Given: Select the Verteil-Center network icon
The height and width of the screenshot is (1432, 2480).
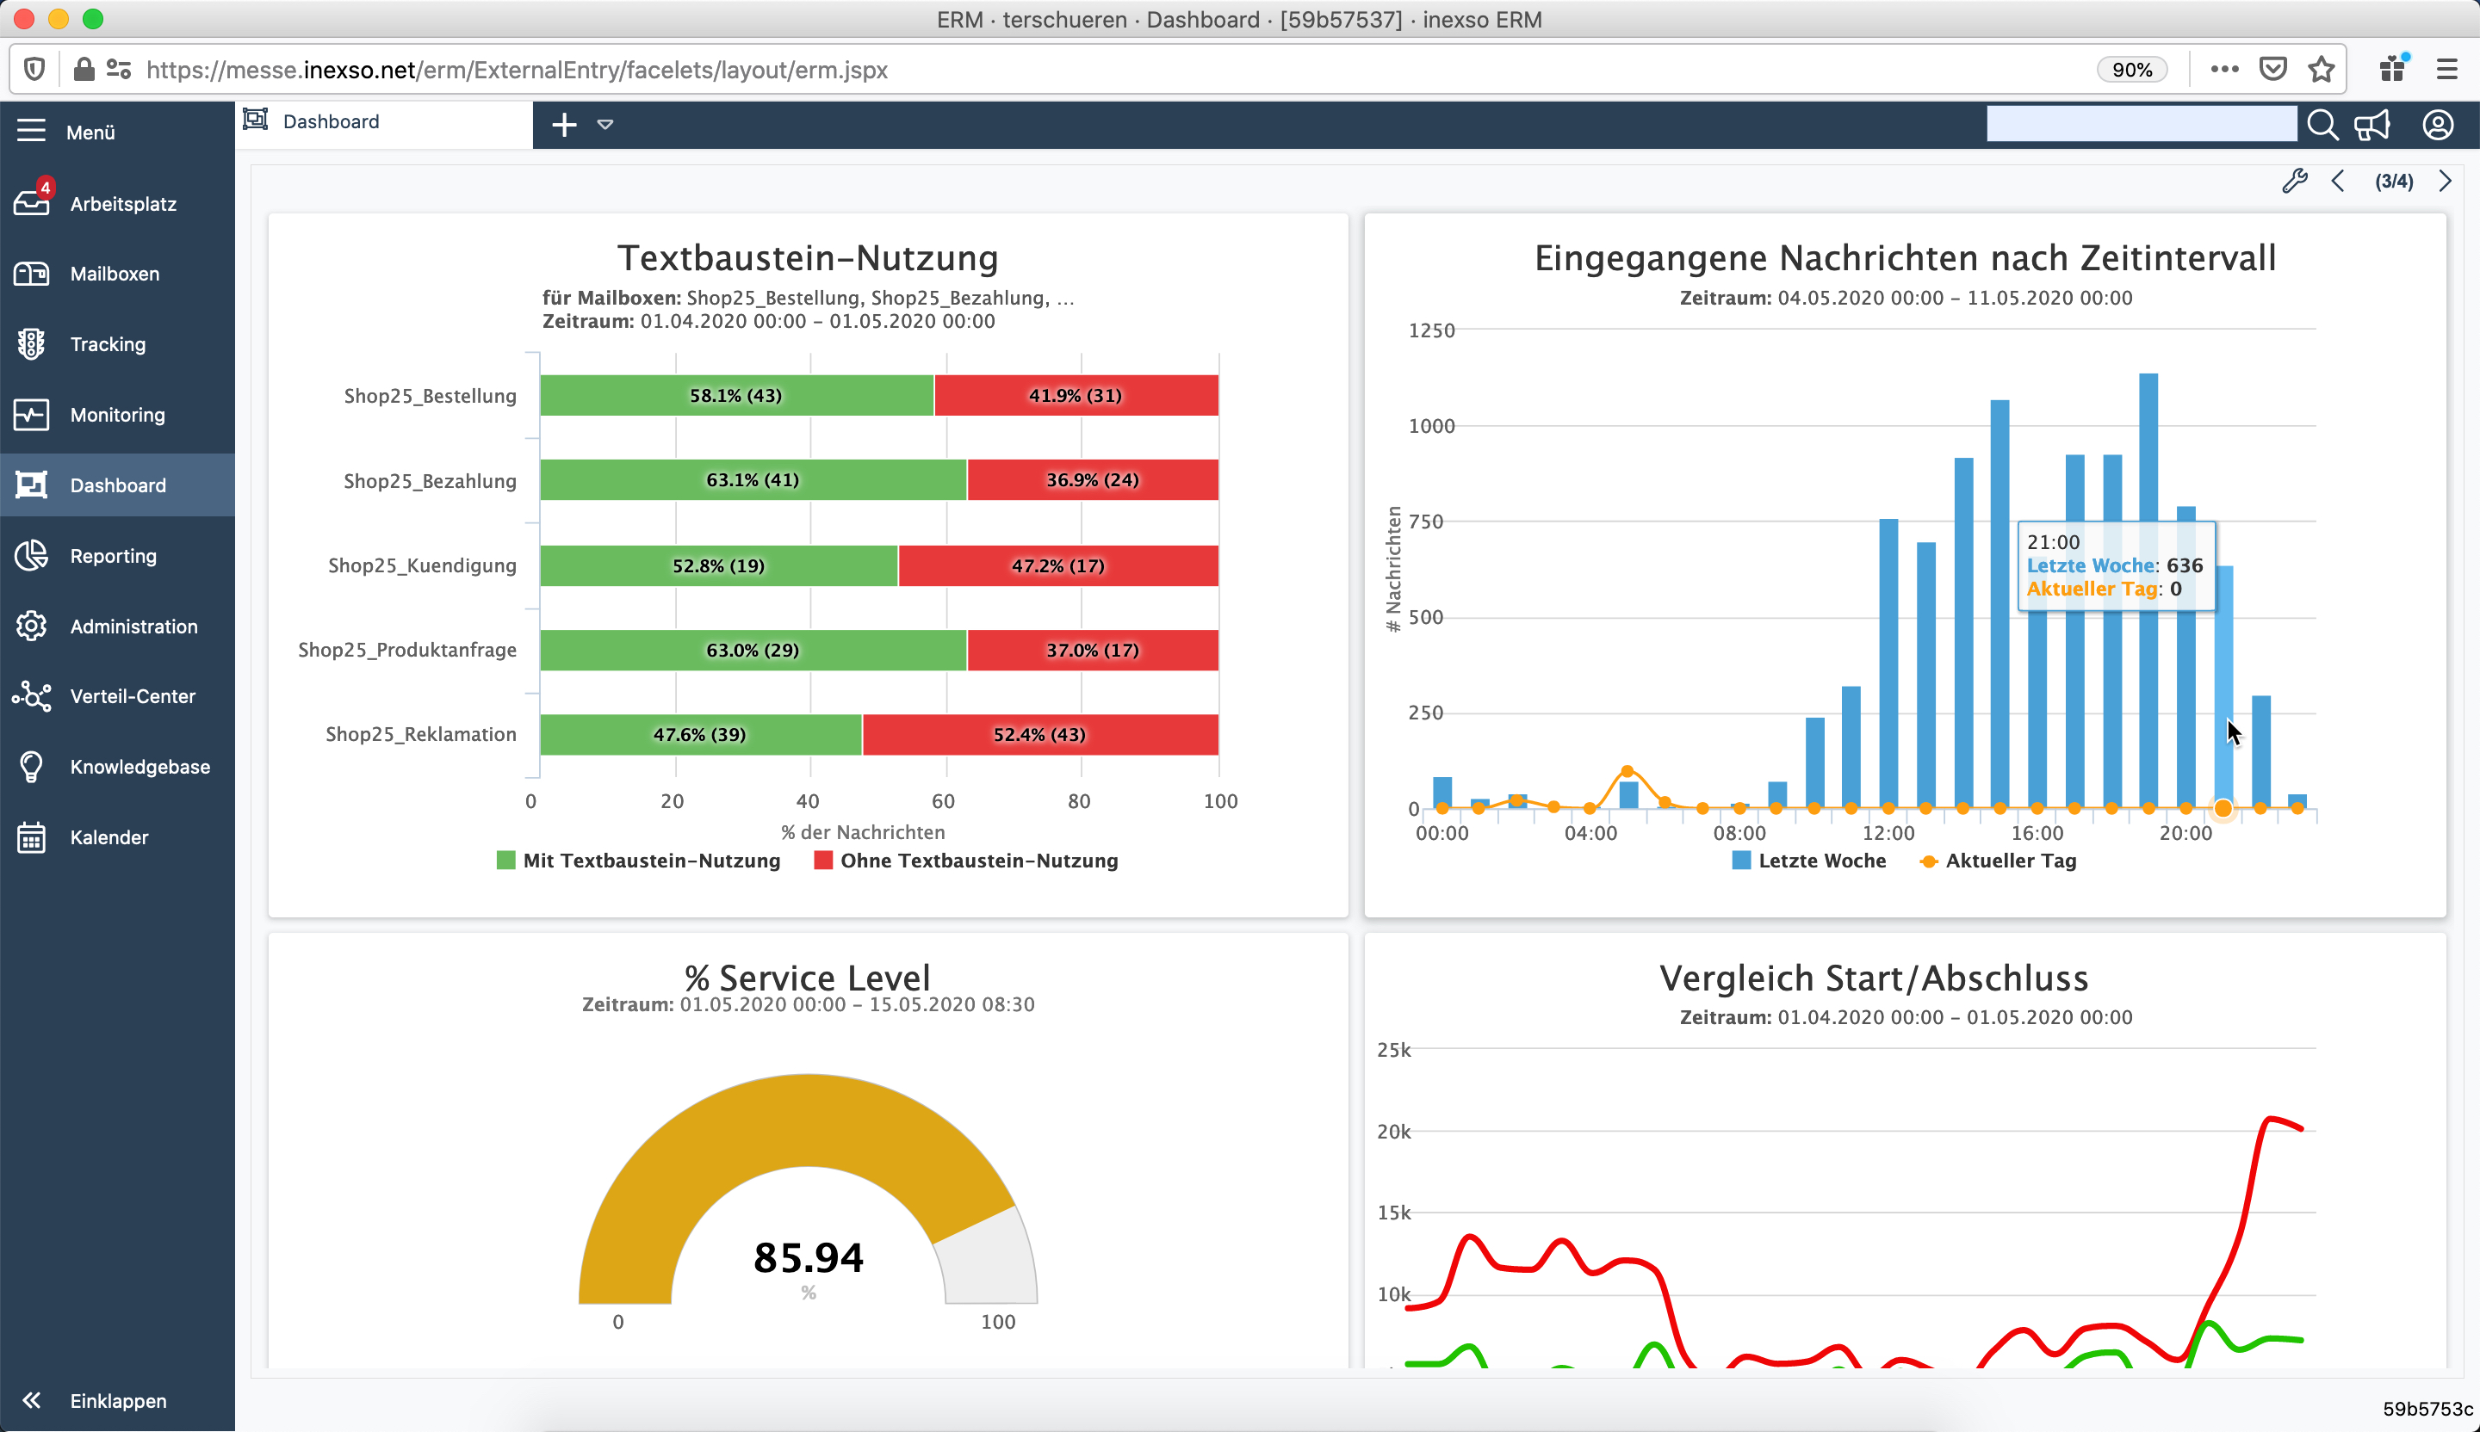Looking at the screenshot, I should click(33, 696).
